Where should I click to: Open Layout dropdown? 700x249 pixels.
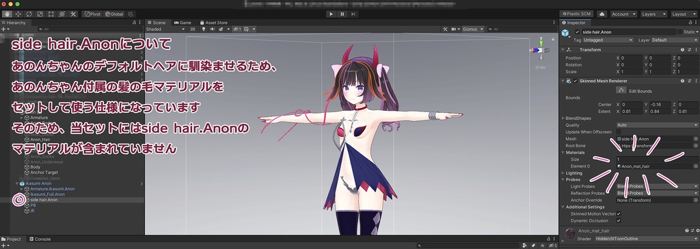pos(684,14)
